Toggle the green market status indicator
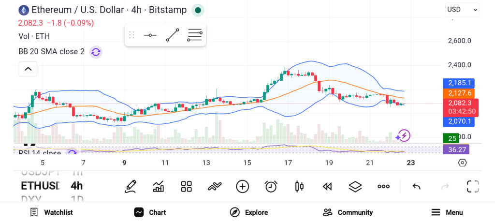Image resolution: width=495 pixels, height=223 pixels. pos(198,10)
